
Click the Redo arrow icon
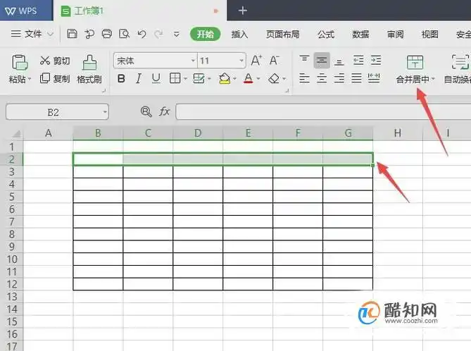(x=158, y=34)
